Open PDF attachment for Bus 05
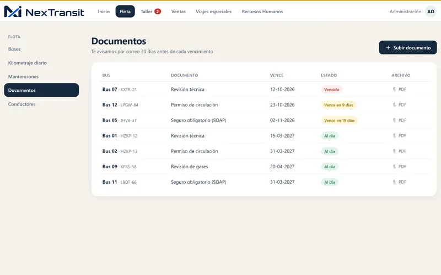The height and width of the screenshot is (275, 441). pos(399,120)
